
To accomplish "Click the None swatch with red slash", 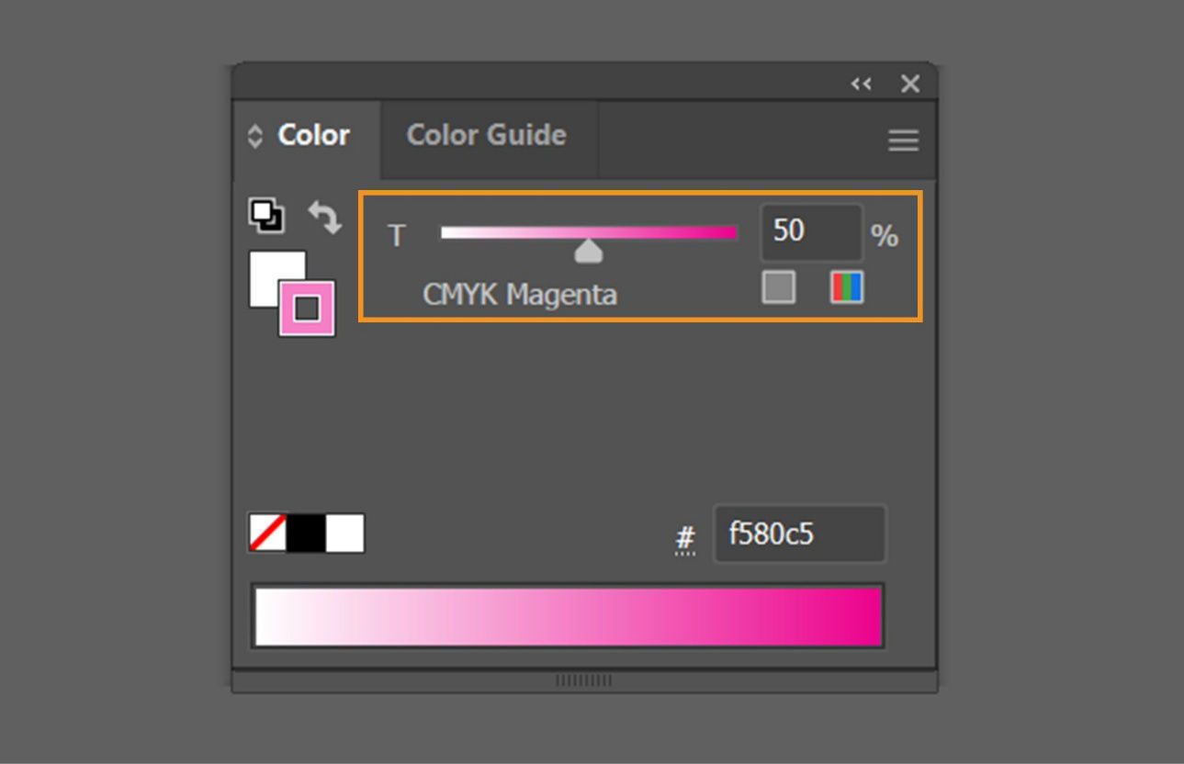I will [x=265, y=534].
